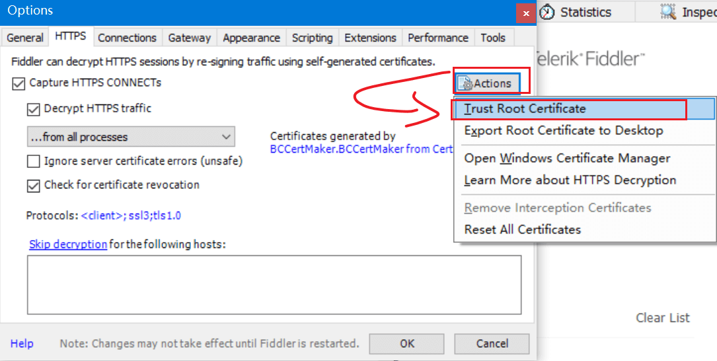Screen dimensions: 717x361
Task: Click the Skip decryption link
Action: pyautogui.click(x=68, y=245)
